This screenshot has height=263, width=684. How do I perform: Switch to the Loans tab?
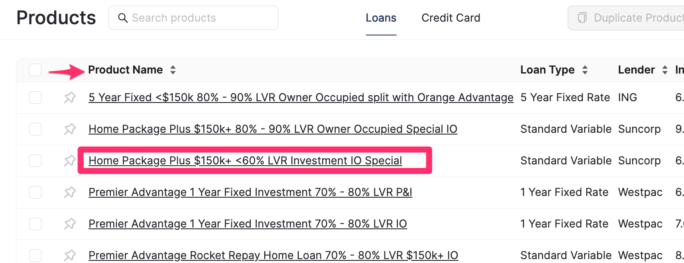(381, 18)
